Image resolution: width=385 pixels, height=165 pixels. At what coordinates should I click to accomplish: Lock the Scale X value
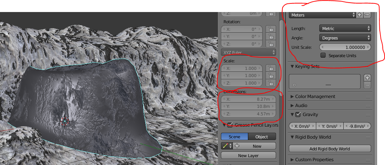click(270, 68)
